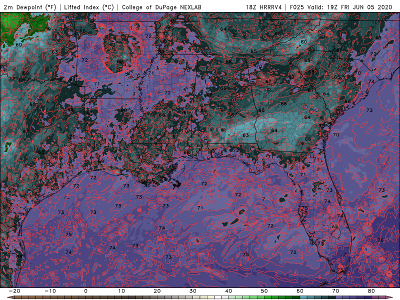Click the '20' colorbar tick label
The image size is (400, 300).
pos(157,291)
